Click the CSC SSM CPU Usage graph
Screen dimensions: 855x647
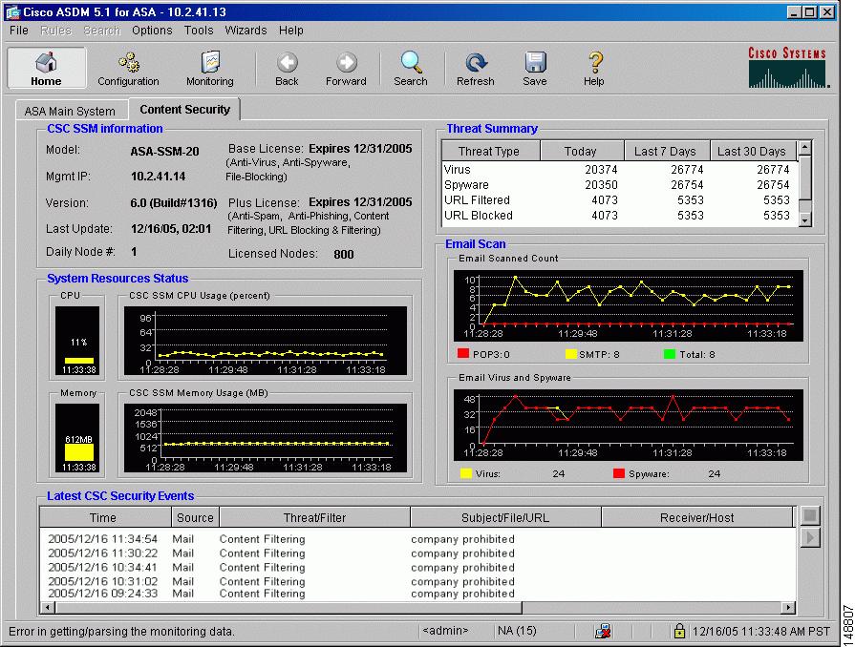pos(266,341)
